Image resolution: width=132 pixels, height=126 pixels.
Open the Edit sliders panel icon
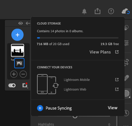[127, 43]
